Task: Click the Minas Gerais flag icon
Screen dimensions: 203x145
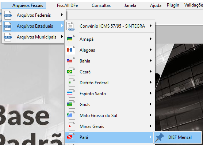Action: click(72, 126)
